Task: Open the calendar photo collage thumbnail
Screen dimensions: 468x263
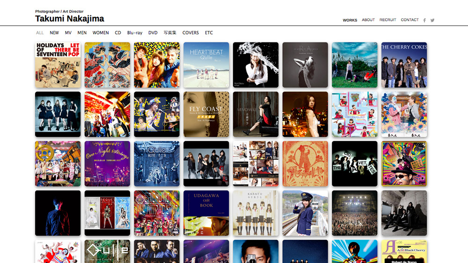Action: tap(256, 164)
